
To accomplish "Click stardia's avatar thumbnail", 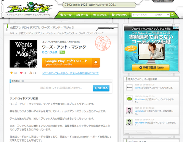I will pos(129,87).
